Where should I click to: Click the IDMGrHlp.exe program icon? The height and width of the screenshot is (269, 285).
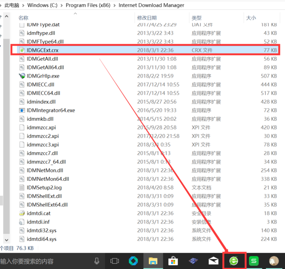pos(22,76)
